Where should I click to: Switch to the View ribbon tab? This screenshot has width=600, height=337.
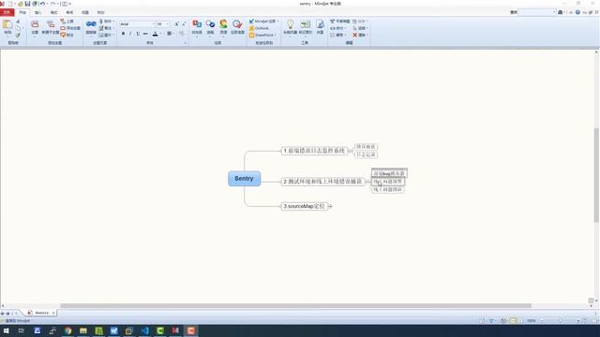pyautogui.click(x=85, y=12)
